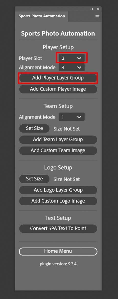Image resolution: width=118 pixels, height=299 pixels.
Task: Close the Sports Photo Automation panel
Action: (98, 9)
